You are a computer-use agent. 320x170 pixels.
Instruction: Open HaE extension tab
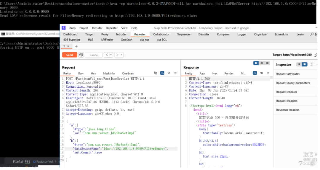pos(90,40)
